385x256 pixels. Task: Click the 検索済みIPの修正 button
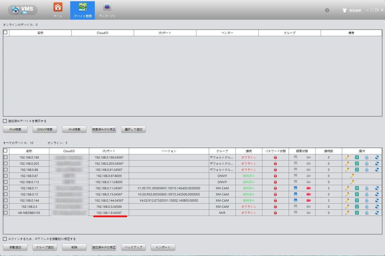click(104, 130)
